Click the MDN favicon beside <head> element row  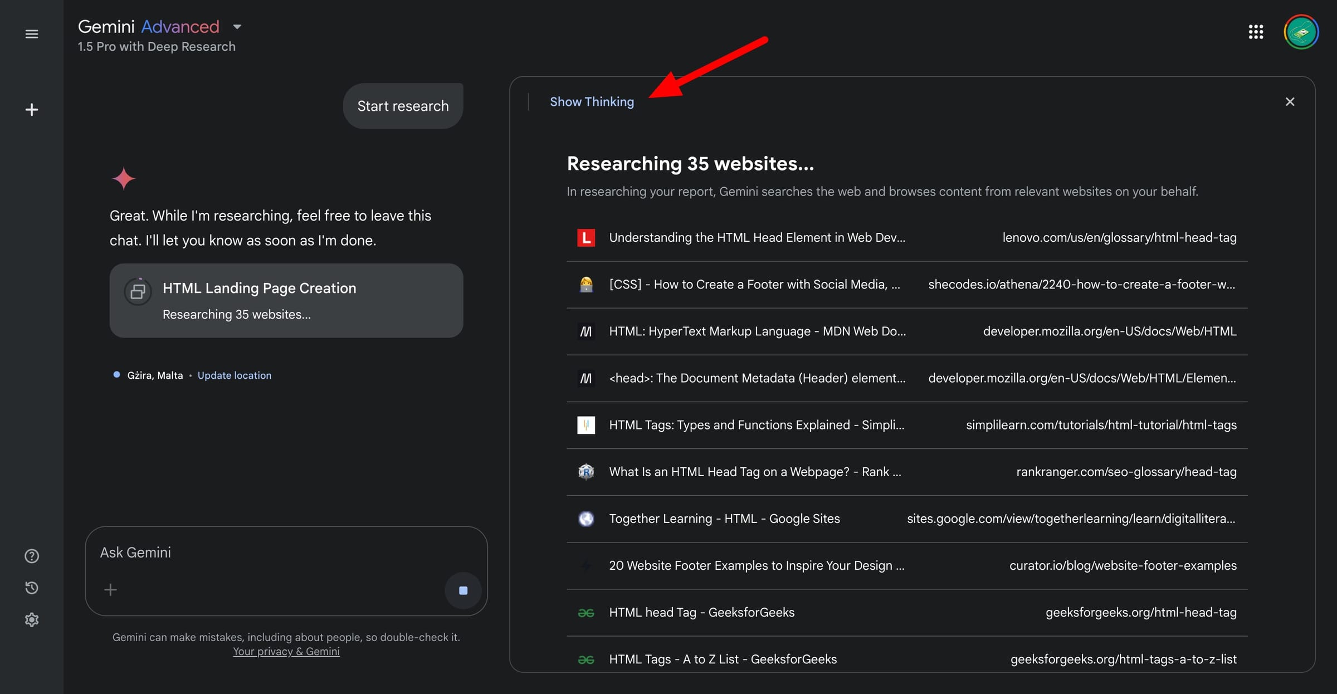coord(586,378)
